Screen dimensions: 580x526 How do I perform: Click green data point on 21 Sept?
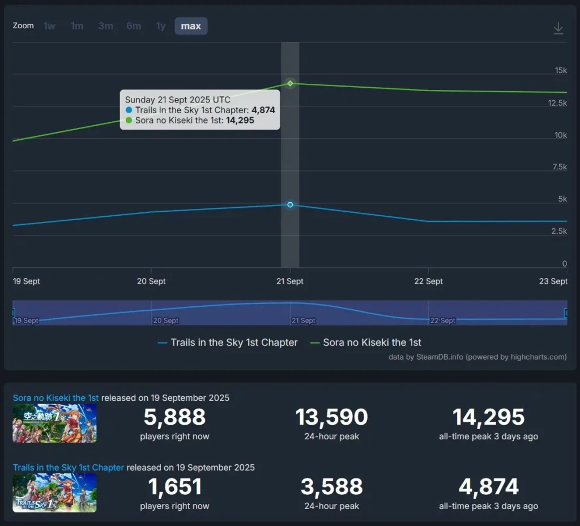[290, 84]
